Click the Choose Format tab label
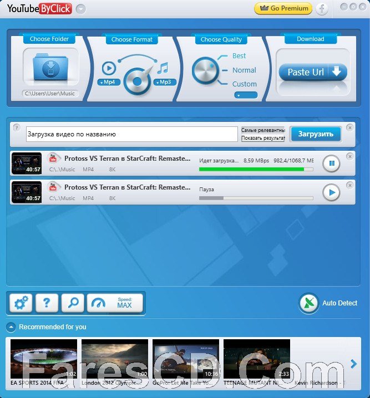The height and width of the screenshot is (398, 370). click(132, 39)
